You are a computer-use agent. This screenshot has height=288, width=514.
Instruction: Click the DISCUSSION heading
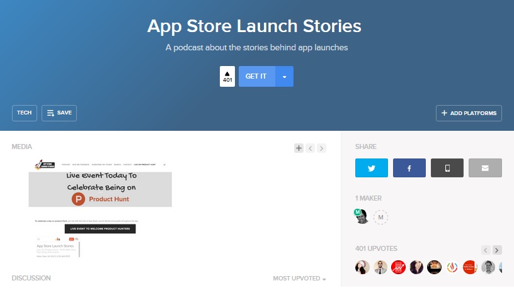(31, 278)
